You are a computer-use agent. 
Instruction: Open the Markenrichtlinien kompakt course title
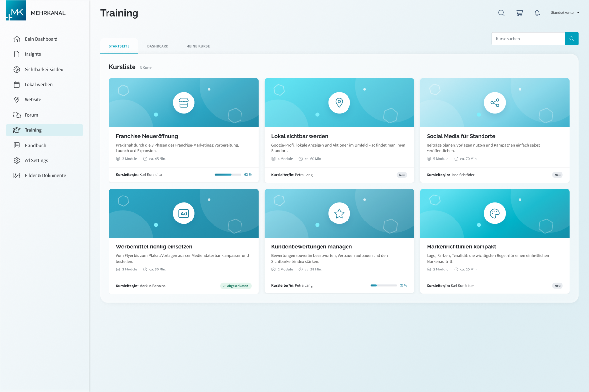click(x=461, y=247)
